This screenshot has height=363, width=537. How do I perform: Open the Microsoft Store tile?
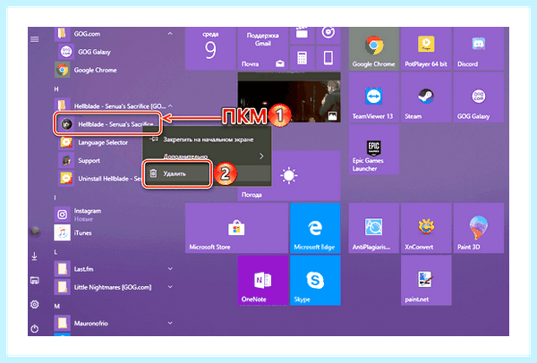[236, 228]
